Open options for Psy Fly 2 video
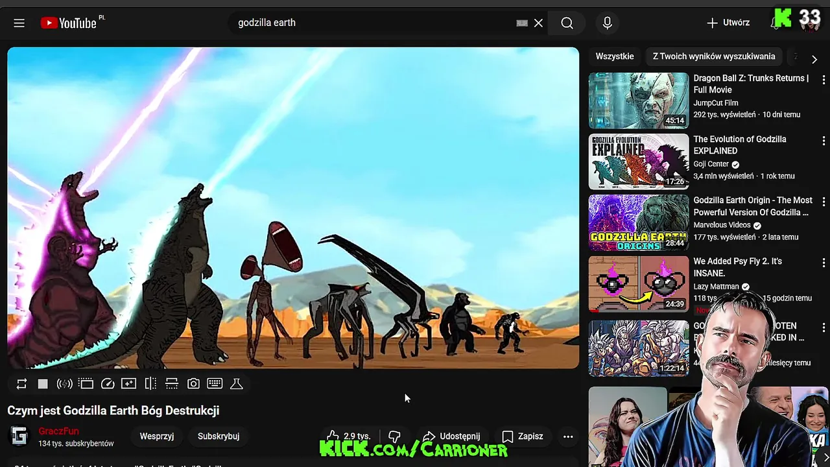This screenshot has width=830, height=467. click(x=824, y=263)
